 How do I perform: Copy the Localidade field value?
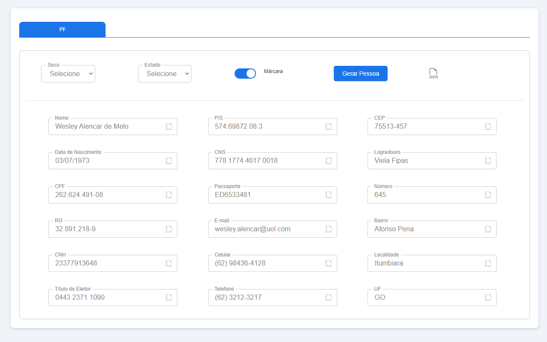tap(488, 263)
